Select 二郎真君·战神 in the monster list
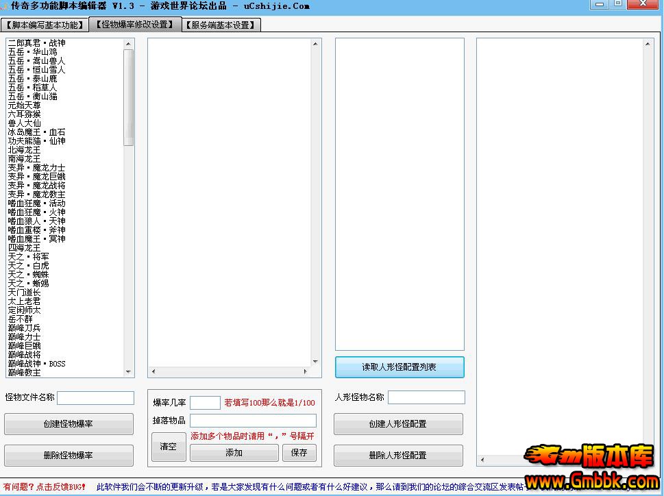The width and height of the screenshot is (664, 496). [37, 43]
